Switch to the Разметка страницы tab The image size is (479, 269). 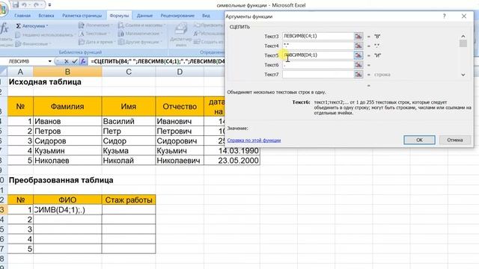(82, 16)
